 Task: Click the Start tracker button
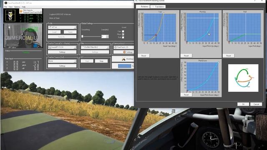pos(87,61)
